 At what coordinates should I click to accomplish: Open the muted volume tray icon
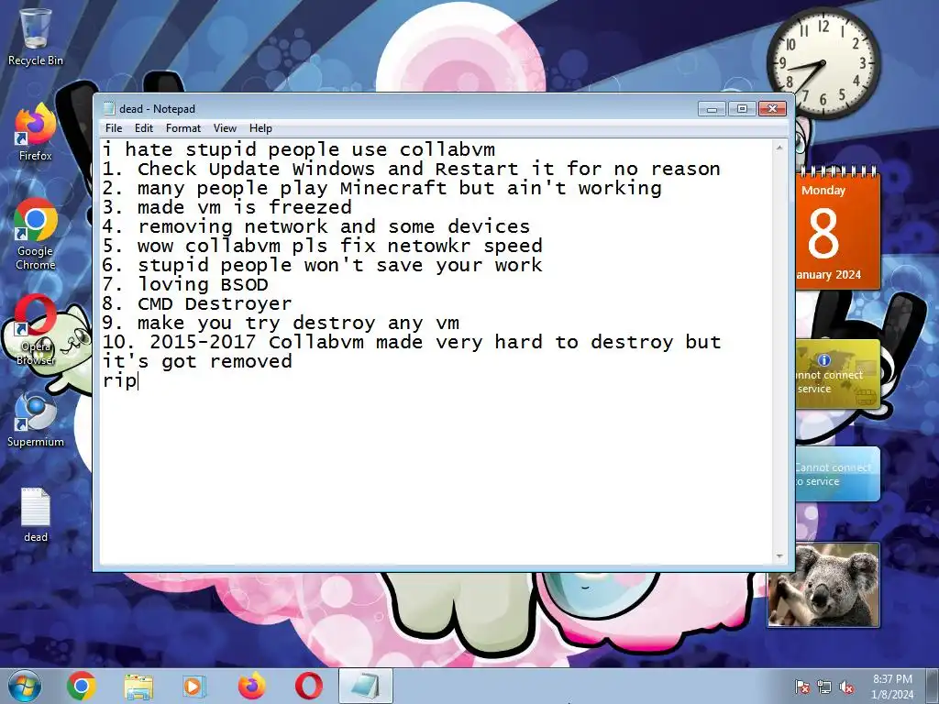pos(846,687)
